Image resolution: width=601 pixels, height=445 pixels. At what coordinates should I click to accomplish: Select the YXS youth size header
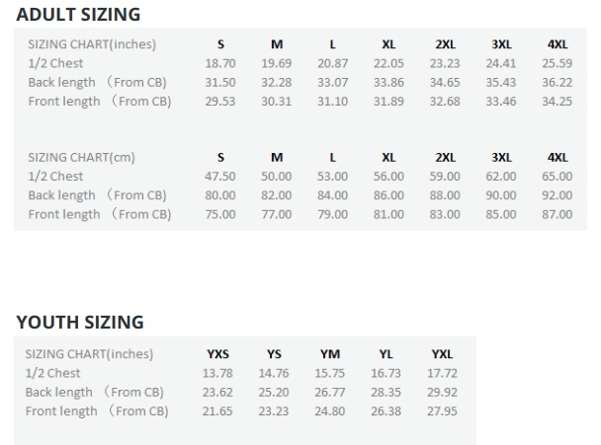[217, 354]
